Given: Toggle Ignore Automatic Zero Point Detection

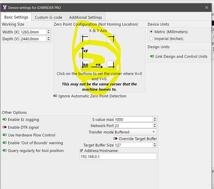Looking at the screenshot, I should tap(55, 96).
